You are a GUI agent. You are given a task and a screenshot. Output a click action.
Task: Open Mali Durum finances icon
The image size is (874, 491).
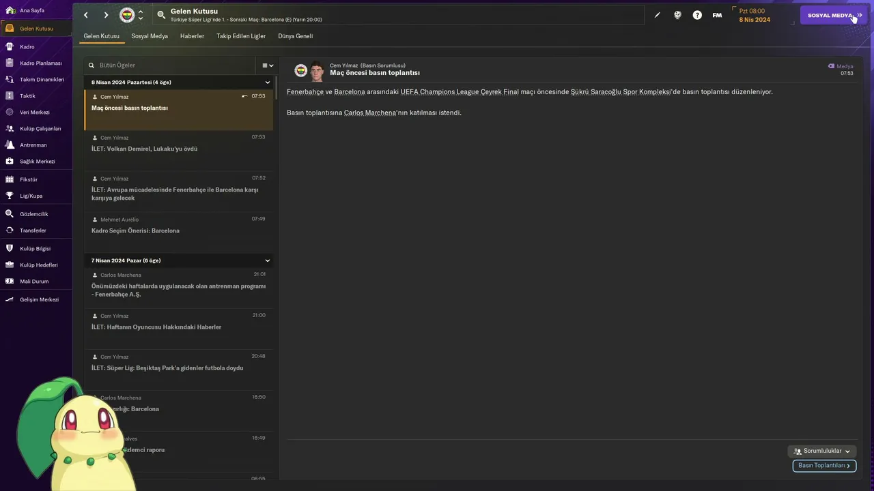[x=10, y=281]
